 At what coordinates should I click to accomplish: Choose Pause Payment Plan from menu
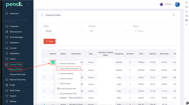(67, 89)
